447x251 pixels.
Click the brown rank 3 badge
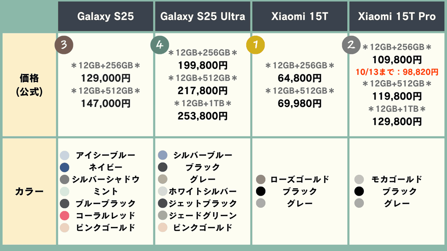coord(63,45)
